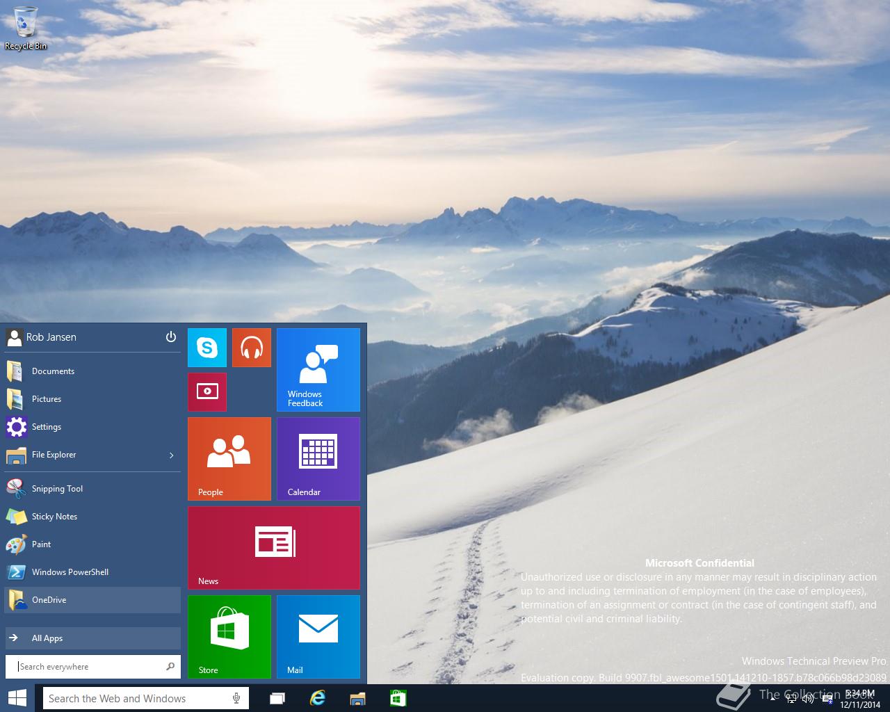Launch Sticky Notes

click(92, 517)
